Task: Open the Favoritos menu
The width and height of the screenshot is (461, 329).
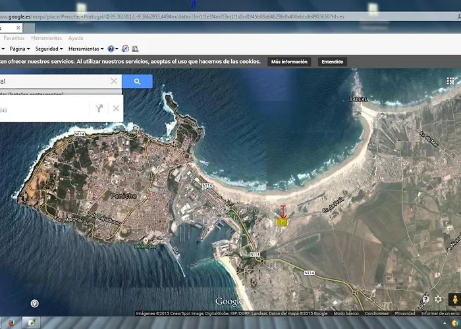Action: (14, 38)
